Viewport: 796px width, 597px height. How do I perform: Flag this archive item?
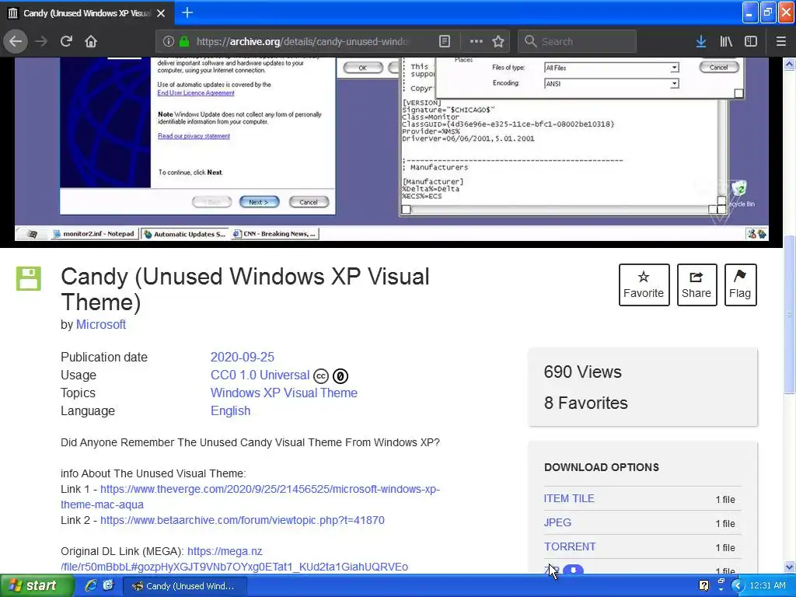pyautogui.click(x=740, y=285)
